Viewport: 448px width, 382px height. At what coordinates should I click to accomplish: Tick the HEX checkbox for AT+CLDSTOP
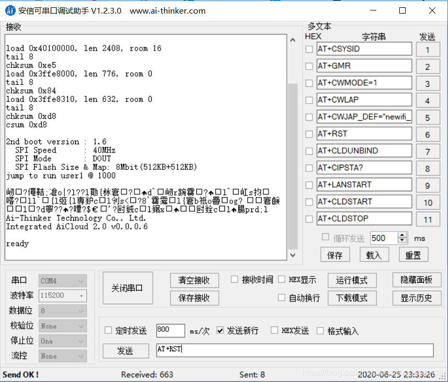309,219
